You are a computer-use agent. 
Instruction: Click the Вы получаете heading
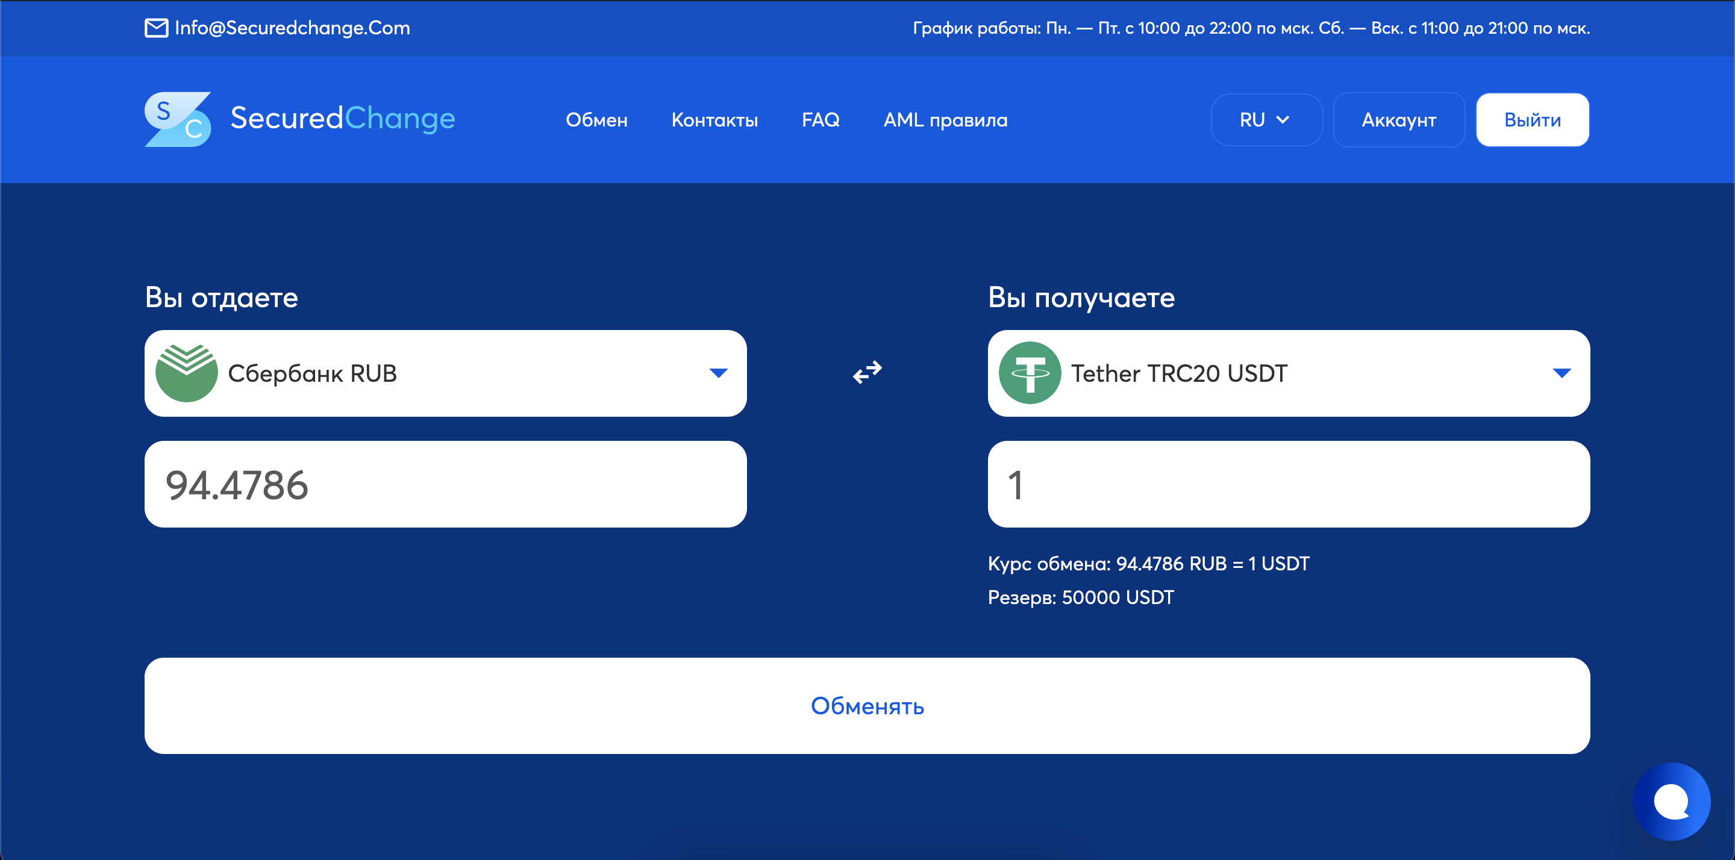point(1081,297)
